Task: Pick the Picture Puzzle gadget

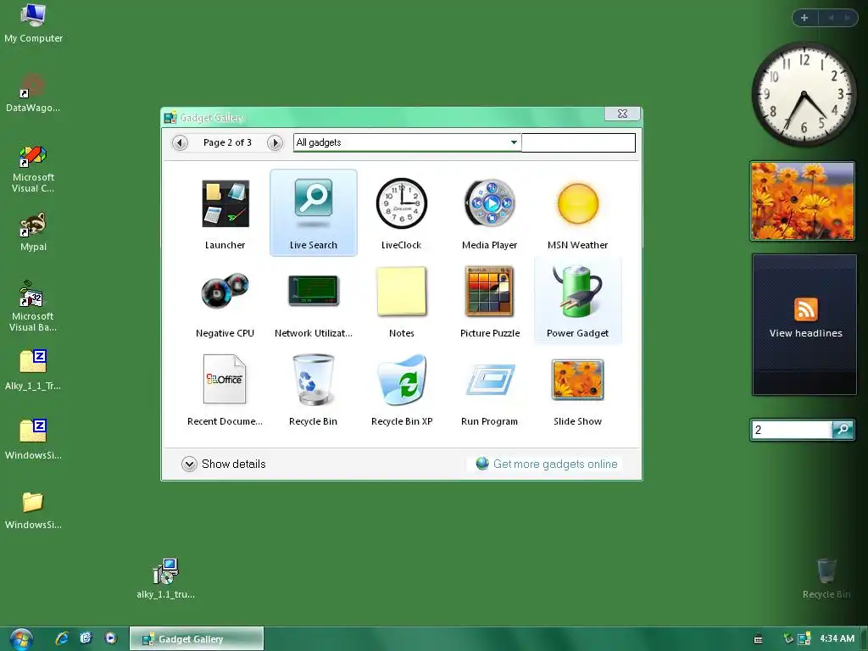Action: [x=489, y=292]
